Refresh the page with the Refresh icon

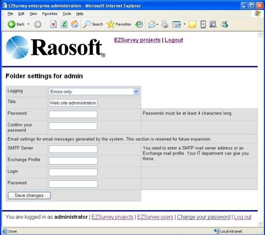tap(64, 24)
